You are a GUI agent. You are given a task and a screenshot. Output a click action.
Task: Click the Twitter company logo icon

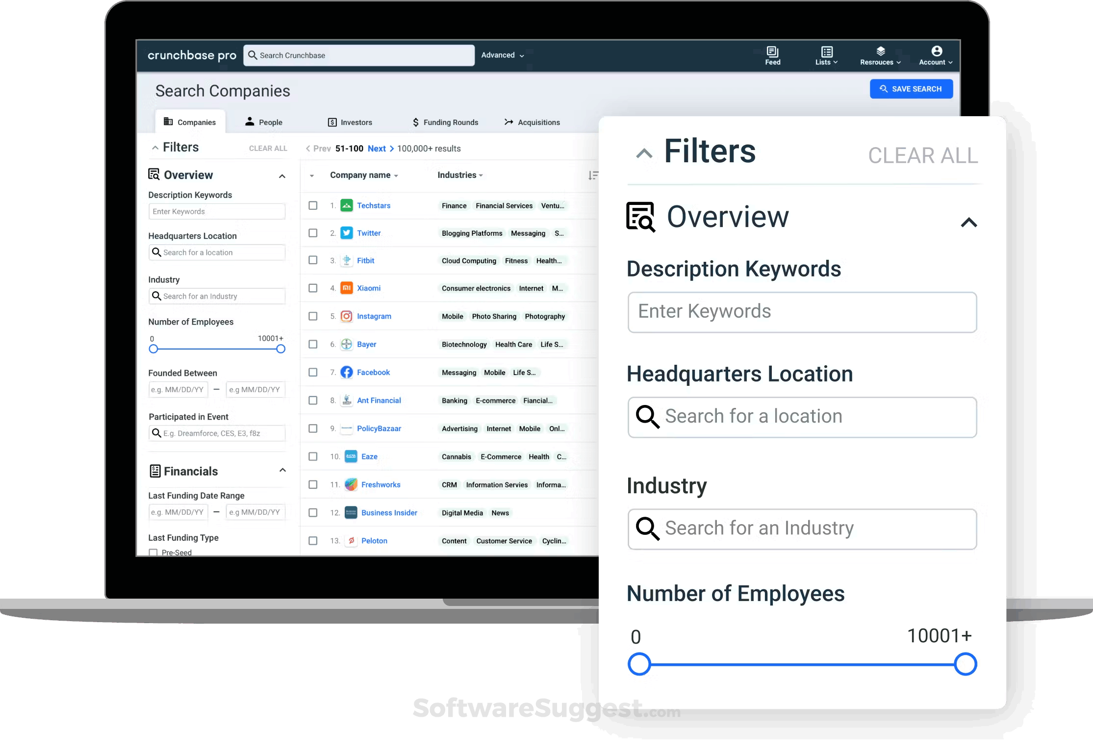pyautogui.click(x=347, y=233)
